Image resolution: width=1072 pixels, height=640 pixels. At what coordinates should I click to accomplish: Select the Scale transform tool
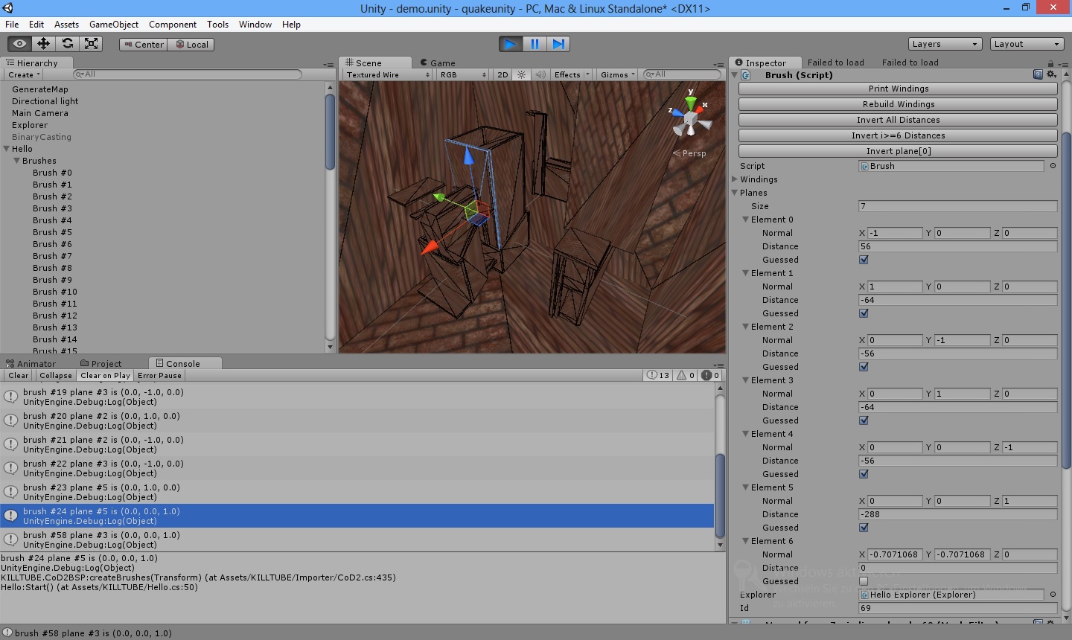coord(91,44)
